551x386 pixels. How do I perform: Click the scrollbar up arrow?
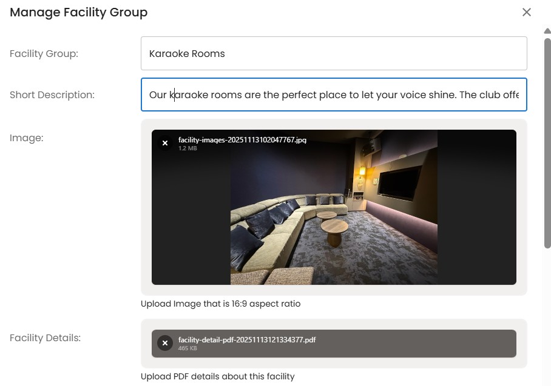point(547,31)
